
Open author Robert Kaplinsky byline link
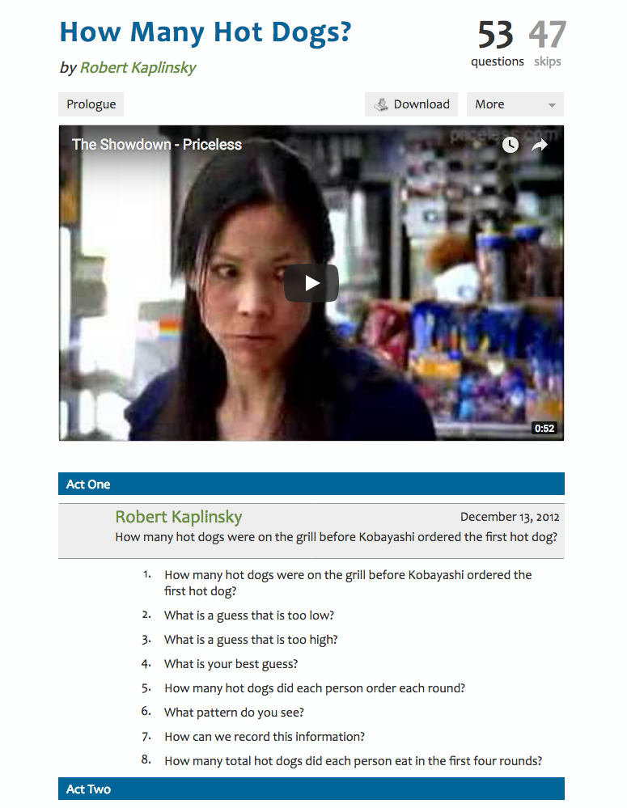coord(138,67)
